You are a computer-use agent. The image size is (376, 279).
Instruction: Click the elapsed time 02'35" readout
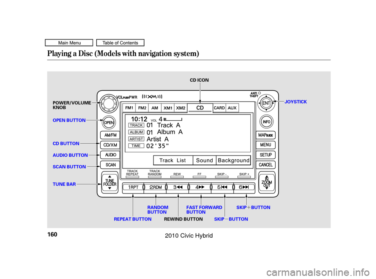point(157,146)
